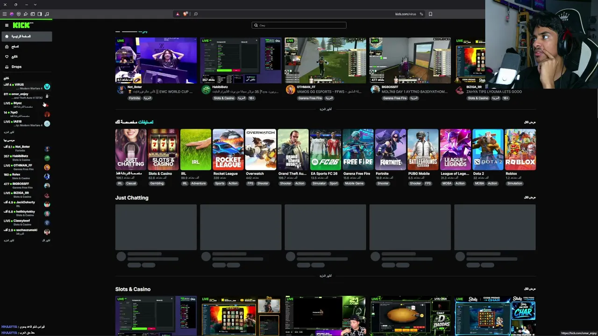This screenshot has height=336, width=598.
Task: Click the heart following icon in sidebar
Action: pyautogui.click(x=7, y=56)
